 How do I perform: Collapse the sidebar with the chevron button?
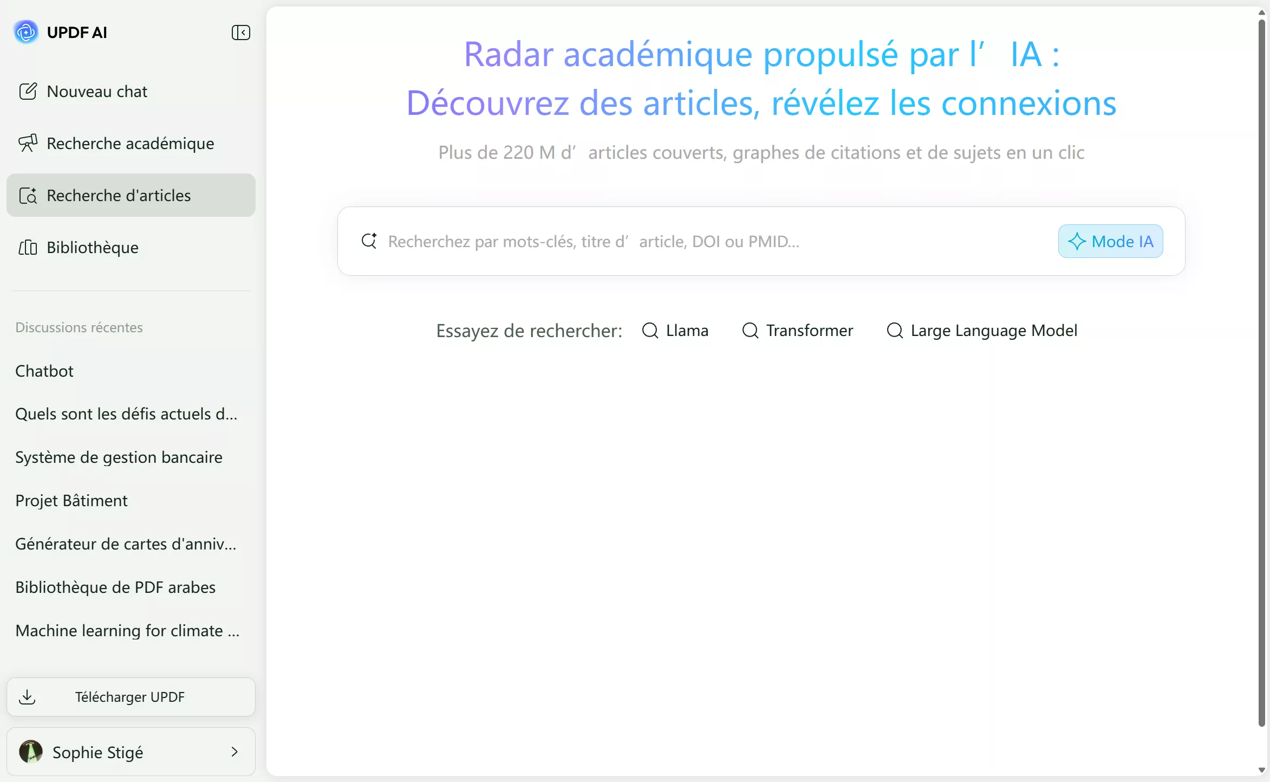coord(242,32)
